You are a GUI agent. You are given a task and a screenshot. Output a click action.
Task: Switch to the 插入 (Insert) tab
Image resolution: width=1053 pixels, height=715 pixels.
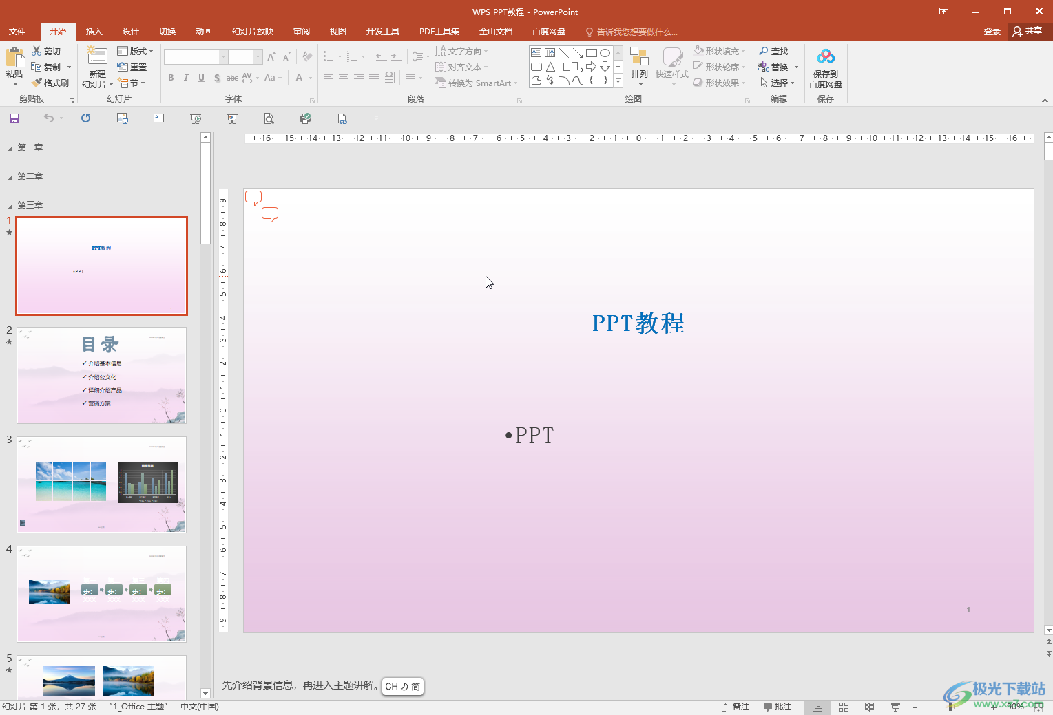tap(94, 32)
